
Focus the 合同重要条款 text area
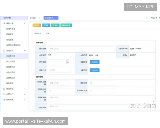[101, 99]
